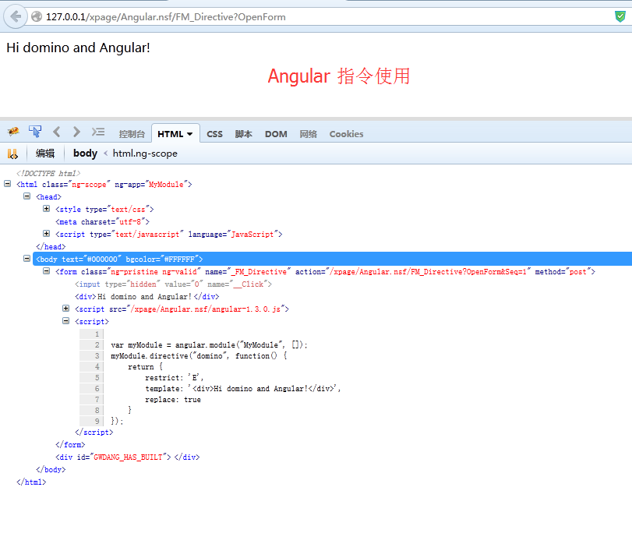Go back using the browser back arrow
Image resolution: width=632 pixels, height=558 pixels.
16,17
